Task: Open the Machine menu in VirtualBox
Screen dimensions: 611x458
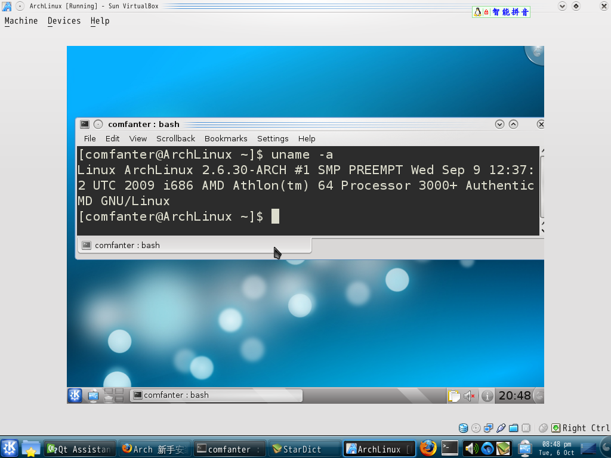Action: 21,21
